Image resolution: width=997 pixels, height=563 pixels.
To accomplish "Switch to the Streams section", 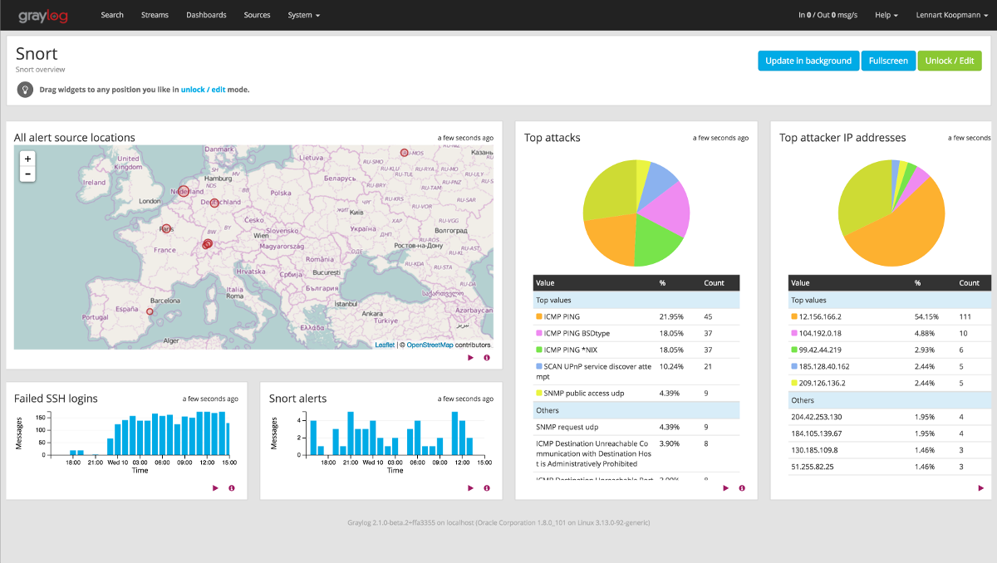I will pos(155,15).
